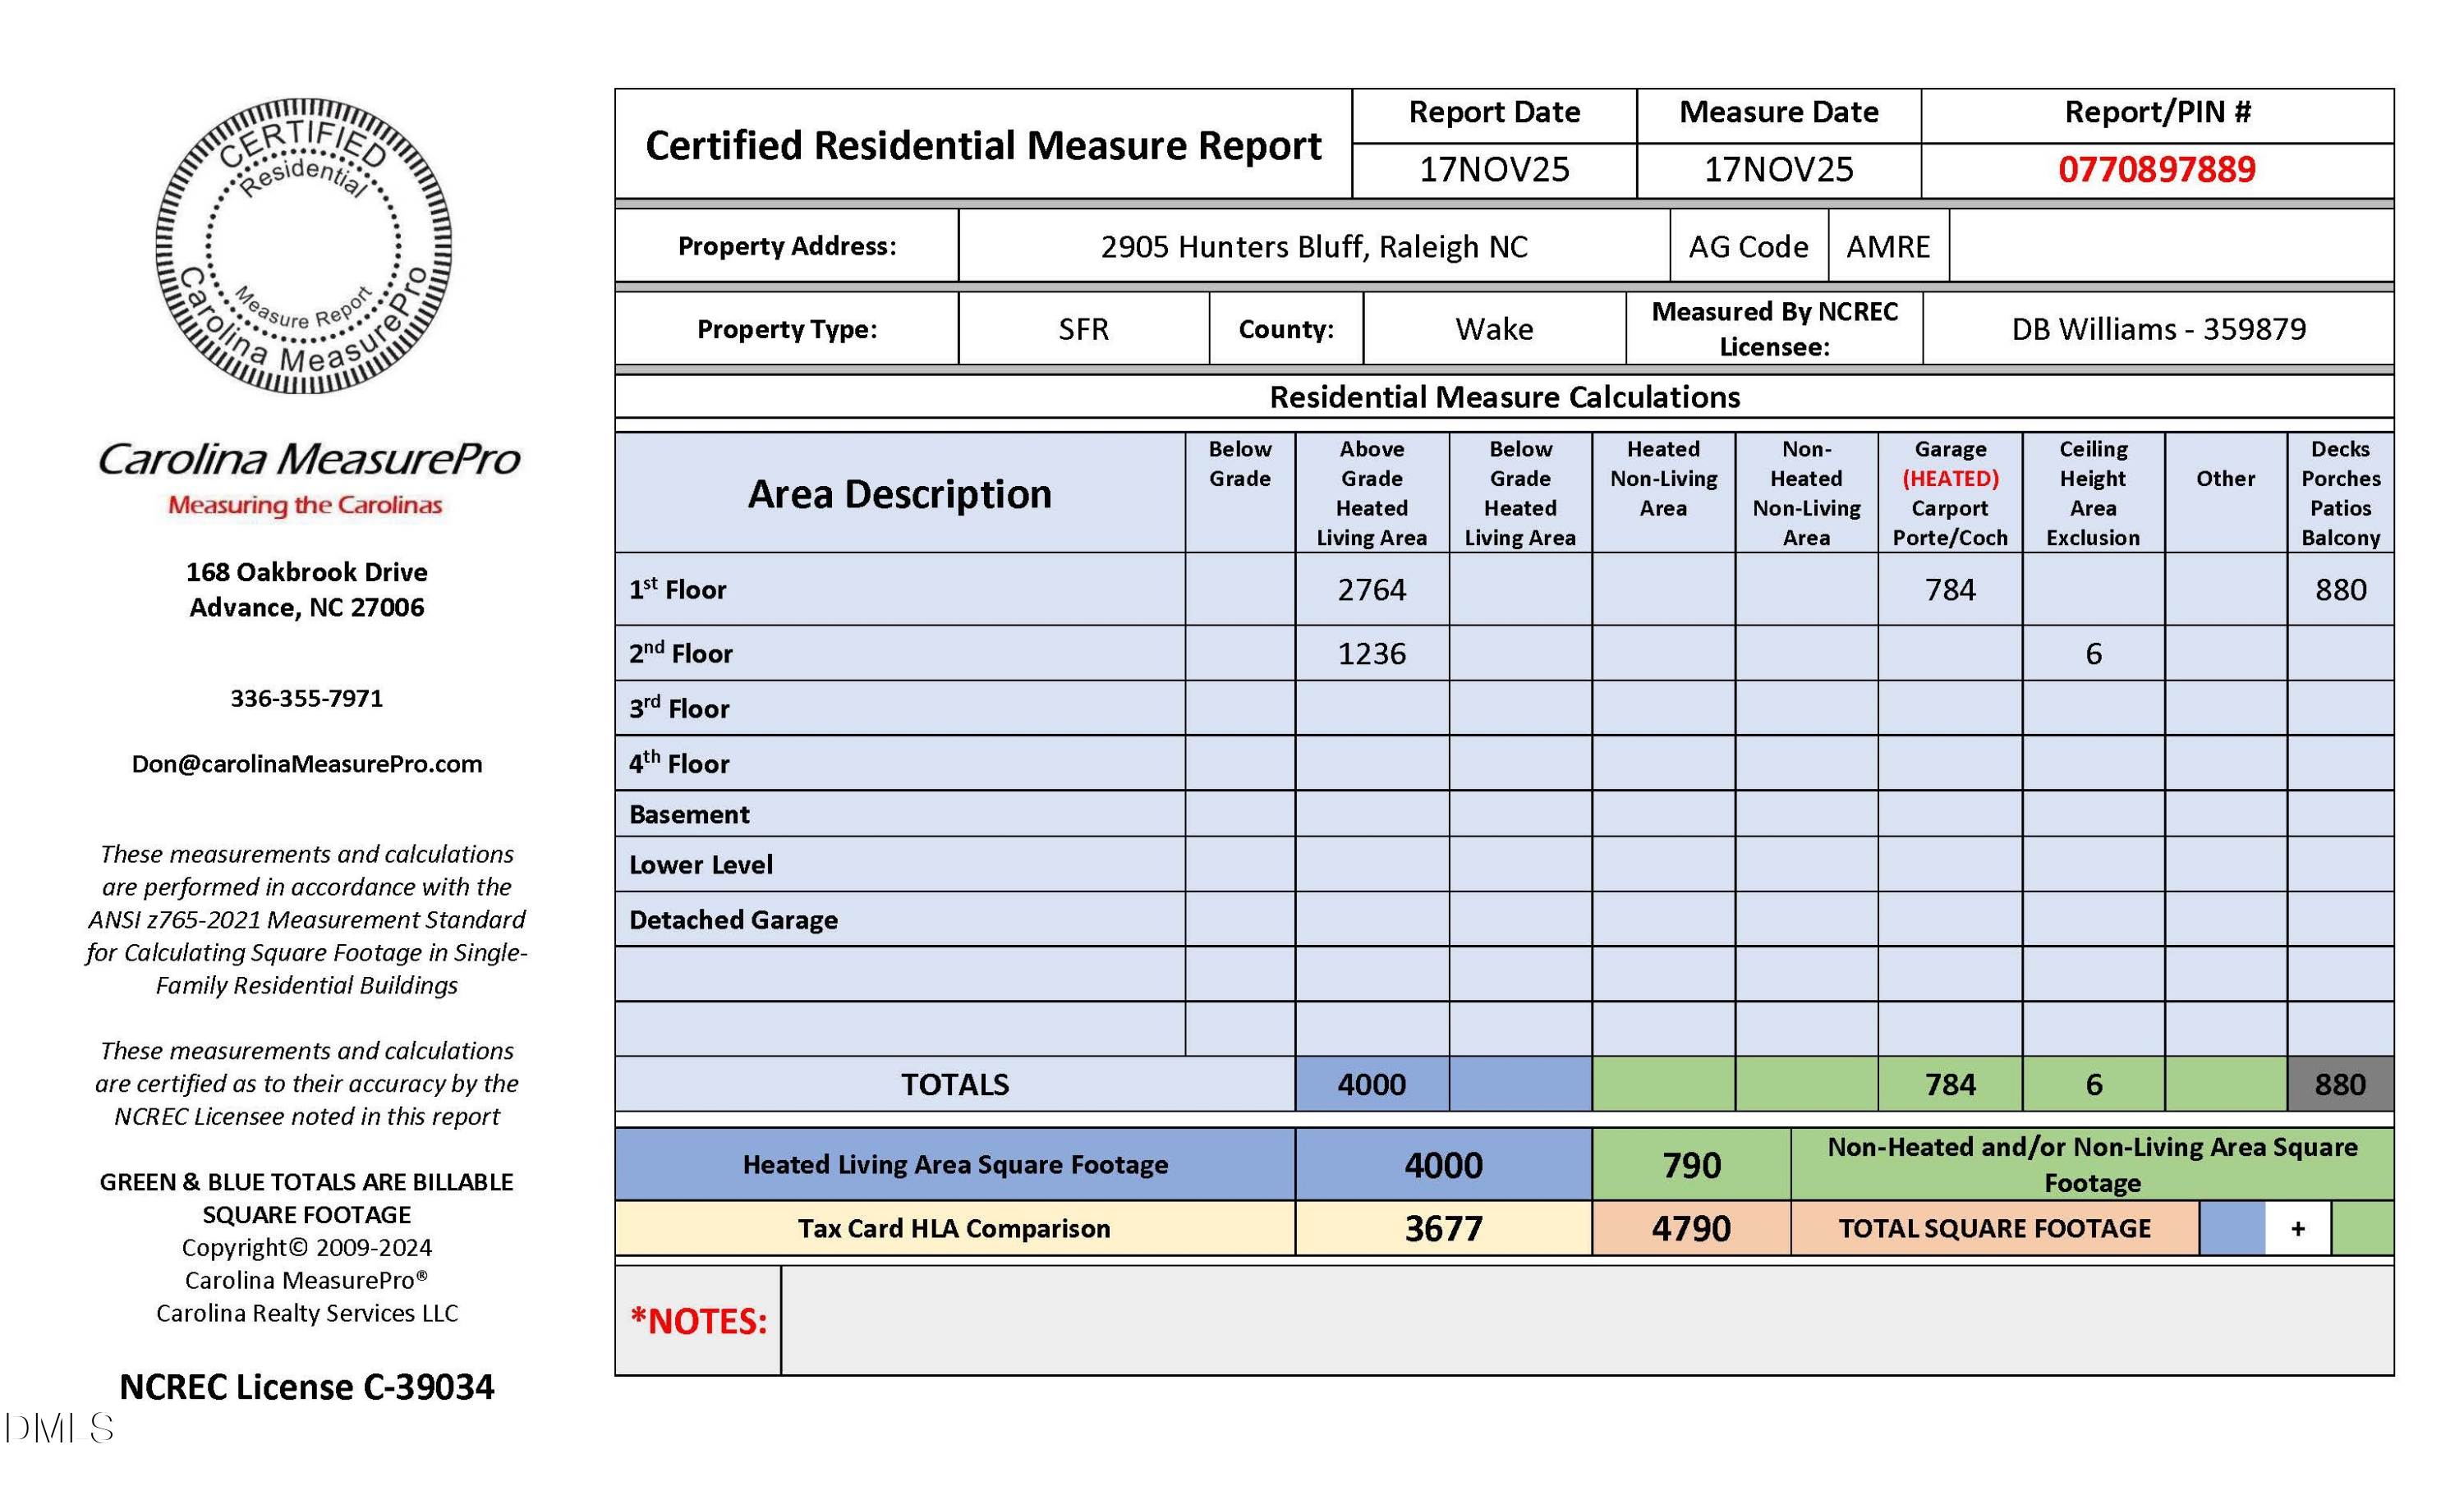The image size is (2464, 1495).
Task: Click the 2nd Floor heated area 1236 cell
Action: click(1371, 653)
